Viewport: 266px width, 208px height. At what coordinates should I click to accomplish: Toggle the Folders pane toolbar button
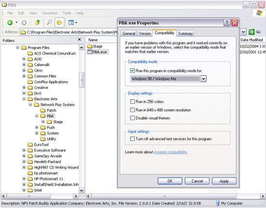click(59, 22)
